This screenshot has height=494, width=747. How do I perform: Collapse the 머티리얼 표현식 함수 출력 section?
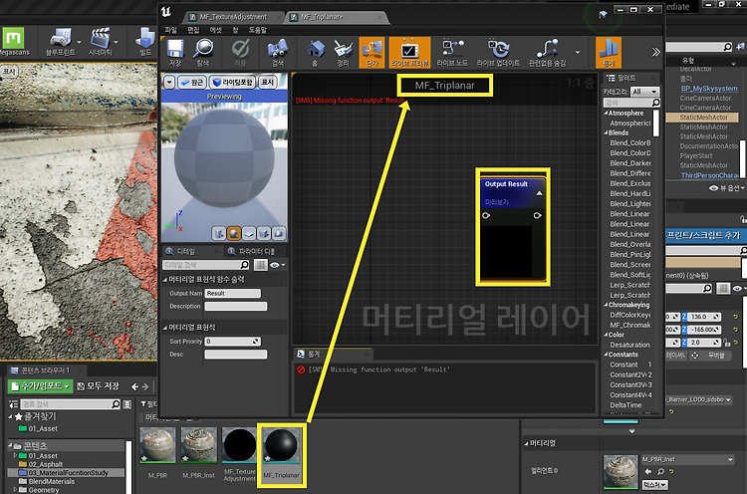point(166,280)
